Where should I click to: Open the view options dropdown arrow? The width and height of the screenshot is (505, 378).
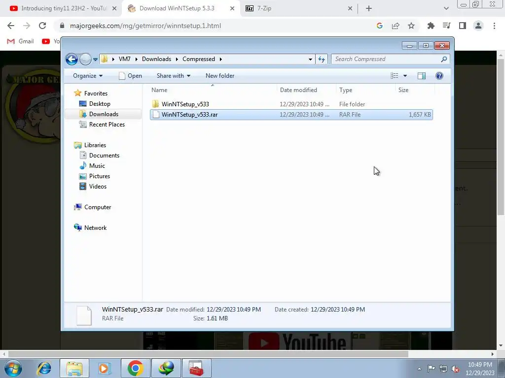coord(405,76)
